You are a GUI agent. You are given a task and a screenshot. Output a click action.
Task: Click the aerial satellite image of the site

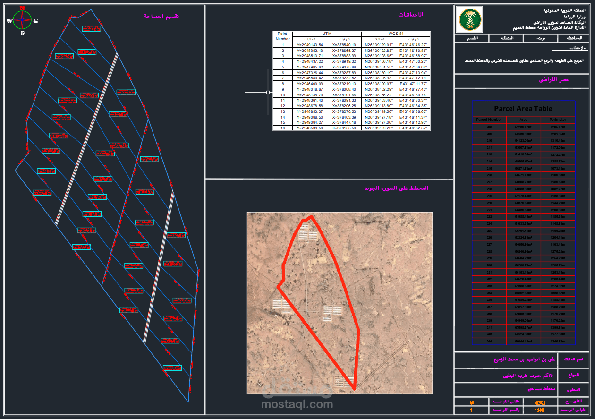click(x=340, y=303)
